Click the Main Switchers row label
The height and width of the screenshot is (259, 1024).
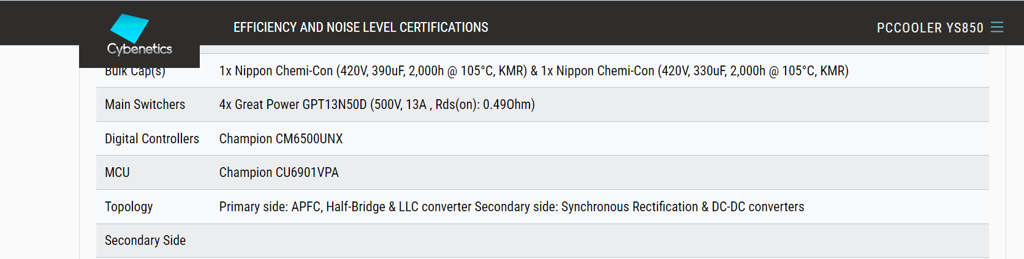pyautogui.click(x=145, y=105)
